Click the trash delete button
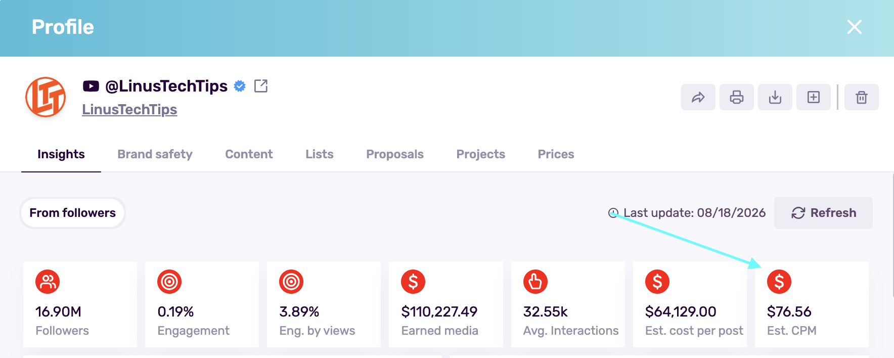The image size is (894, 358). (x=862, y=97)
